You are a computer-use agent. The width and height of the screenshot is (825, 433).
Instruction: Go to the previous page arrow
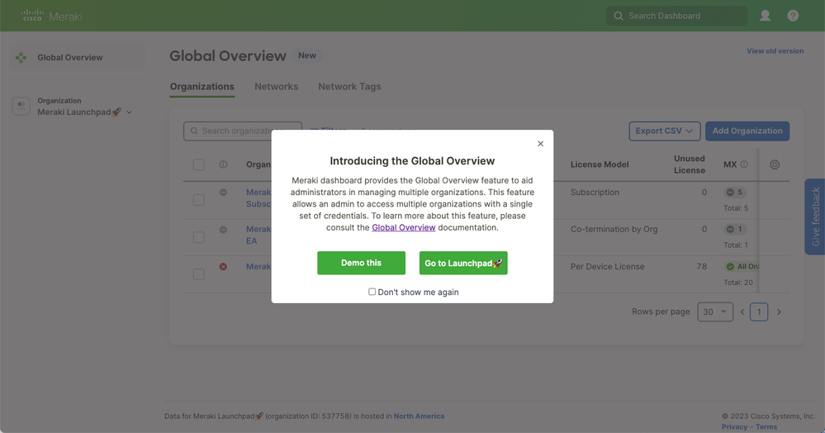click(742, 312)
